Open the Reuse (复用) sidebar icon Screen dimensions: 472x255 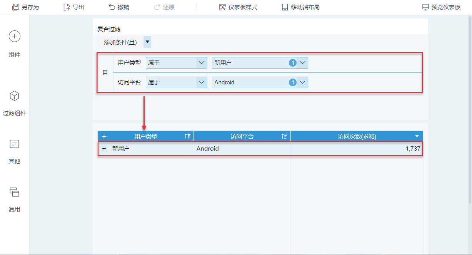(x=15, y=192)
